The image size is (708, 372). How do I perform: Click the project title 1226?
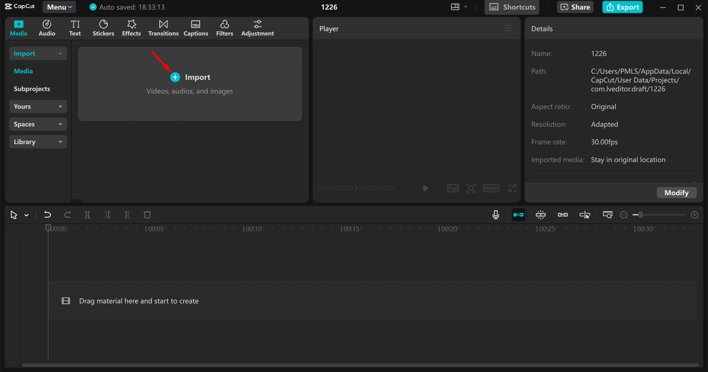pos(329,7)
